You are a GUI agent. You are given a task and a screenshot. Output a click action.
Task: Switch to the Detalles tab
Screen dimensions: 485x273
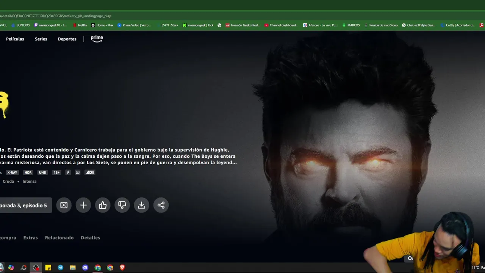click(x=91, y=238)
